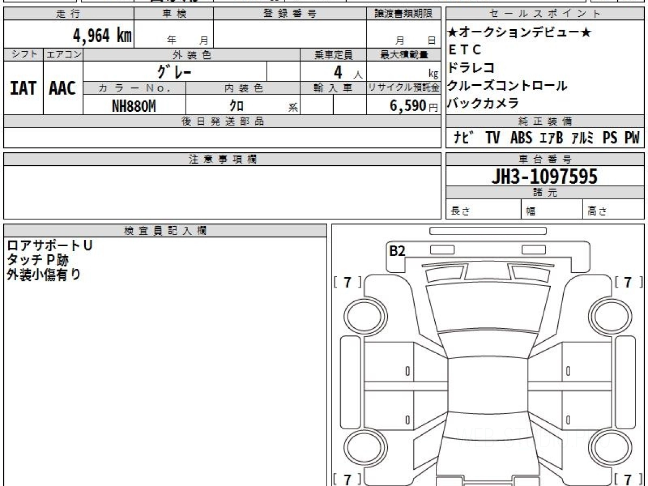Viewport: 648px width, 486px height.
Task: Click the ドラレコ sales point
Action: (471, 67)
